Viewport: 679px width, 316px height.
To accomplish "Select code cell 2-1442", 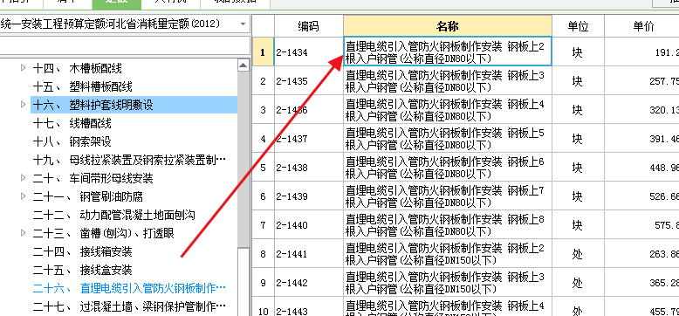I will [309, 283].
